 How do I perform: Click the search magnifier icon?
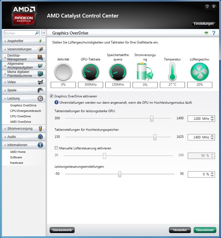click(37, 33)
